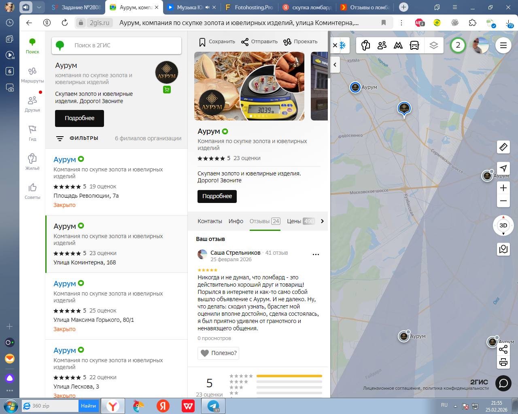
Task: Activate the ruler measurement tool
Action: [503, 147]
